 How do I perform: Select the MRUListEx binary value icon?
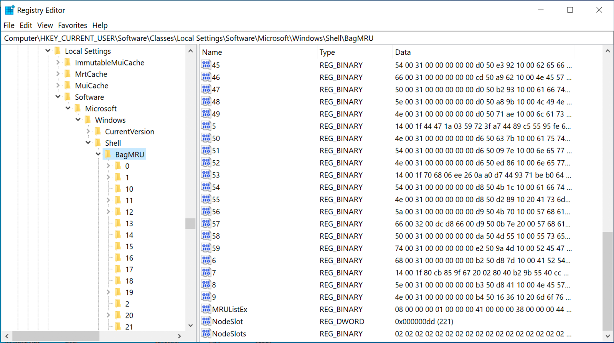206,309
